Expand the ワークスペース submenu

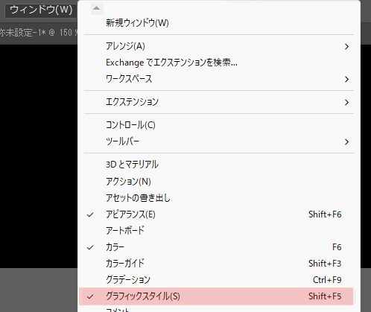(x=219, y=79)
